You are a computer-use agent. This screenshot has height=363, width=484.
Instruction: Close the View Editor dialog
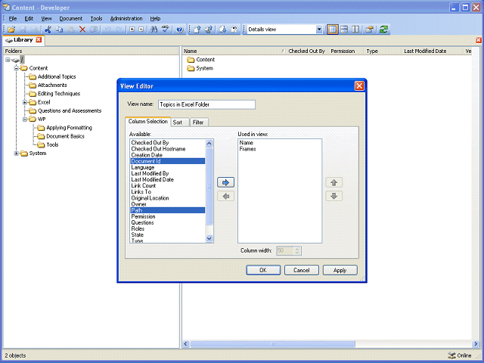pos(359,85)
